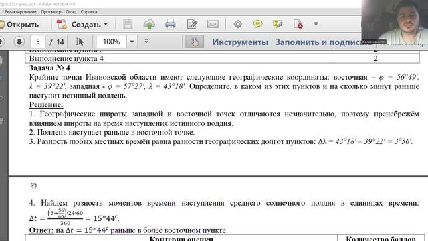Click the zoom percentage field showing 100%
This screenshot has width=428, height=241.
(x=112, y=42)
